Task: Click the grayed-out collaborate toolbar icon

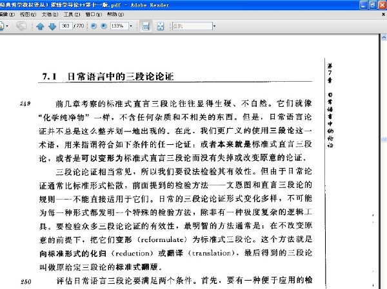Action: point(21,26)
